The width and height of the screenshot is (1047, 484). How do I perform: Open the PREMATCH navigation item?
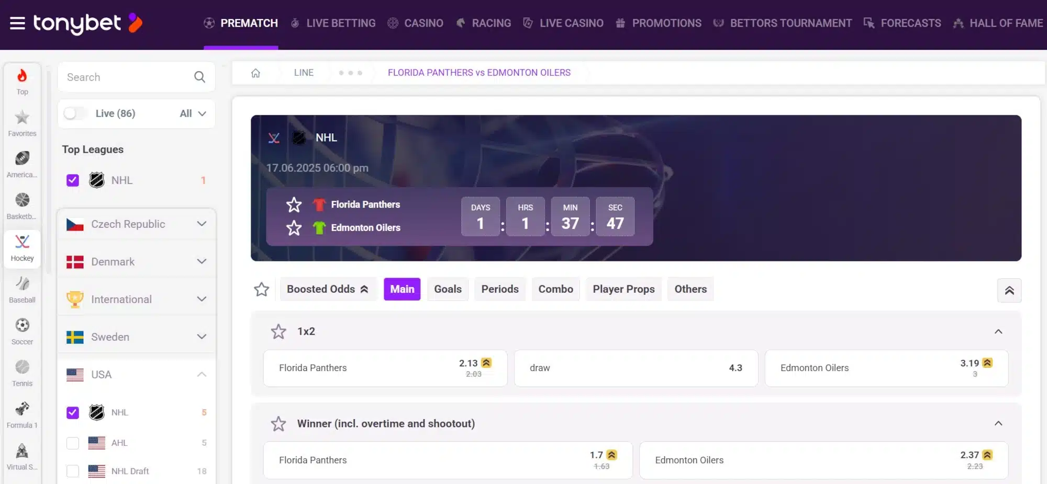click(x=241, y=23)
